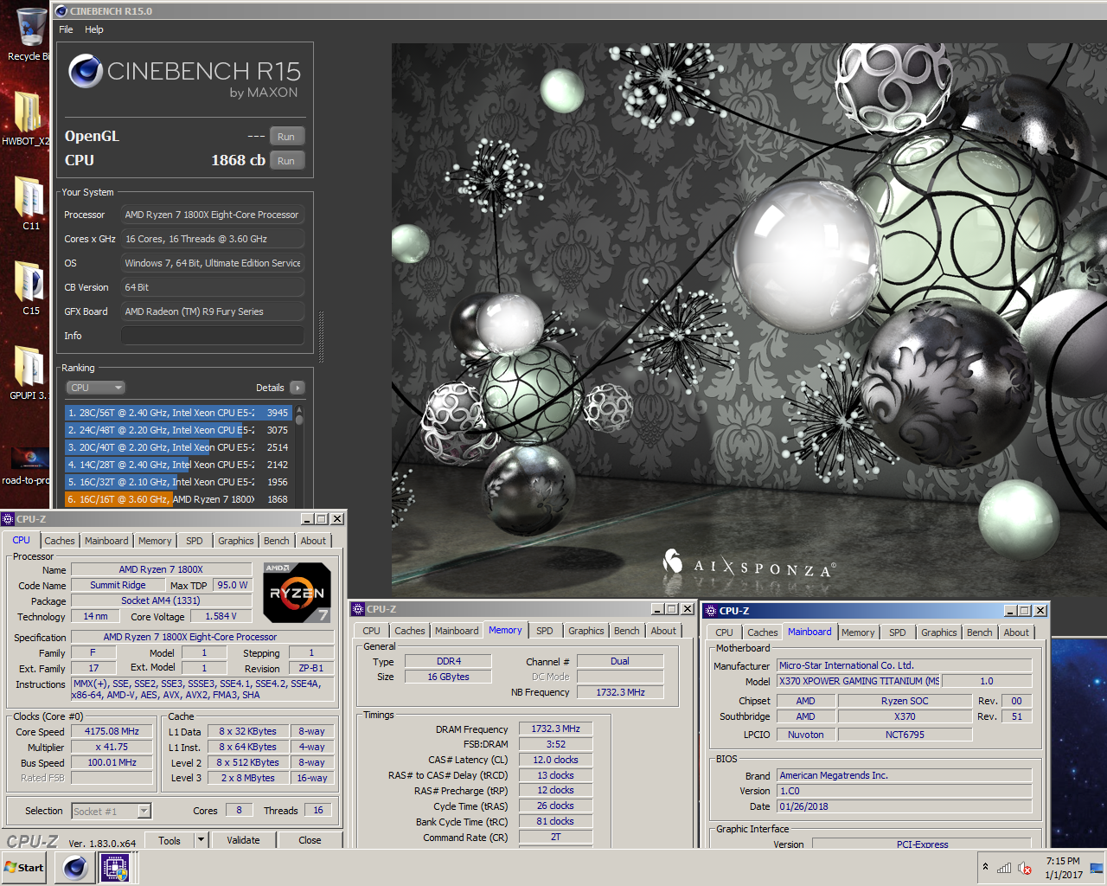The width and height of the screenshot is (1107, 886).
Task: Click BIOS date '01/26/2018'
Action: click(x=905, y=806)
